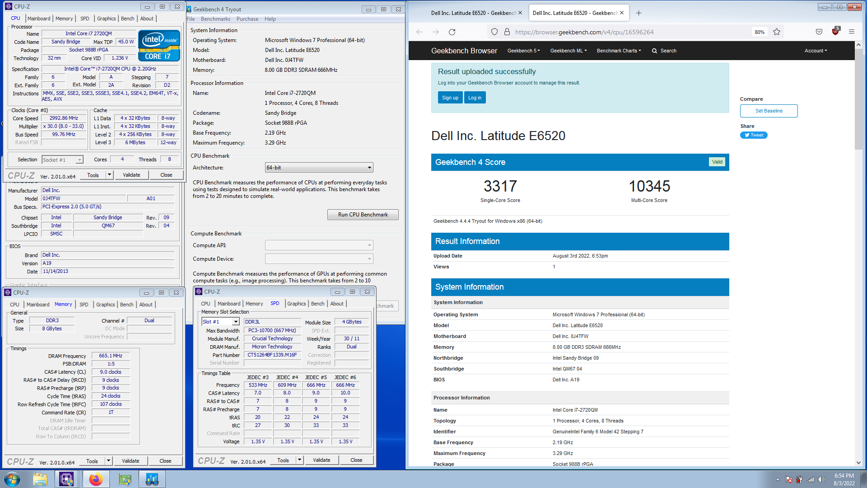The image size is (867, 488).
Task: Open the uBlock Origin extension icon
Action: coord(835,32)
